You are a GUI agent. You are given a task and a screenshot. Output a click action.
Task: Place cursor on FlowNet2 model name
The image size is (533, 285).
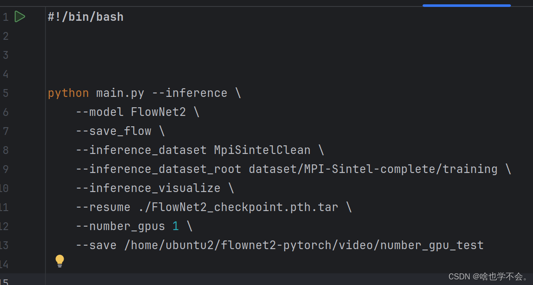[x=158, y=112]
